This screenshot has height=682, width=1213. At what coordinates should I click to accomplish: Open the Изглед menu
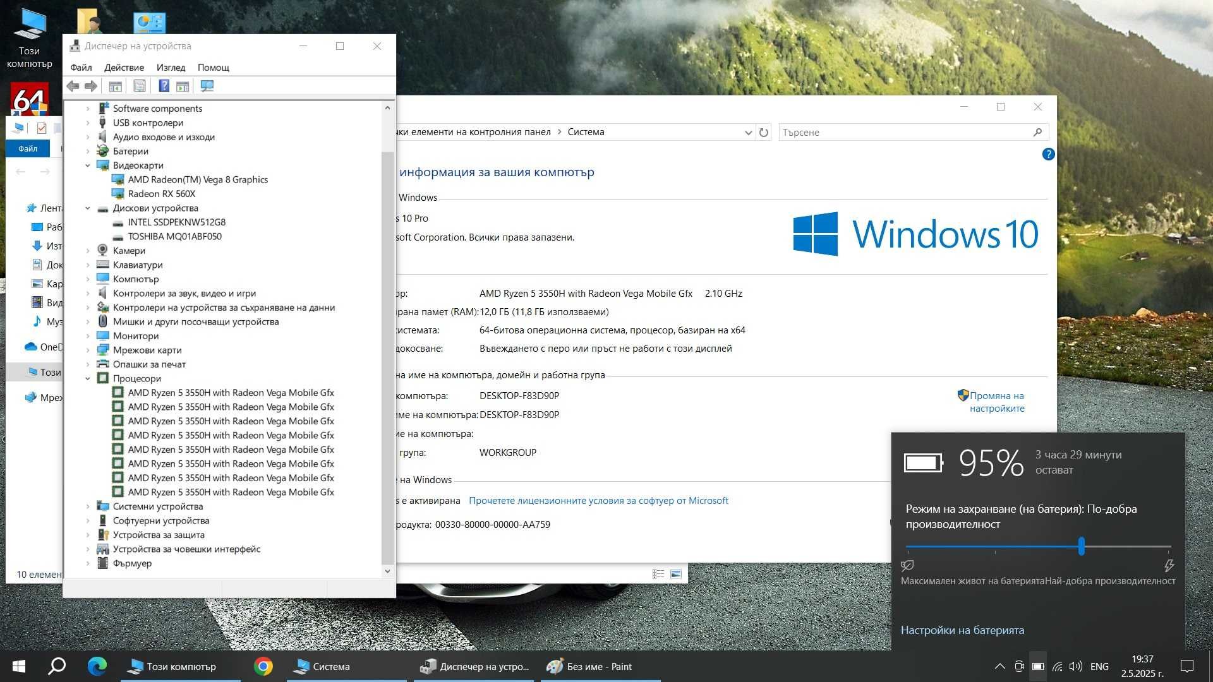171,68
